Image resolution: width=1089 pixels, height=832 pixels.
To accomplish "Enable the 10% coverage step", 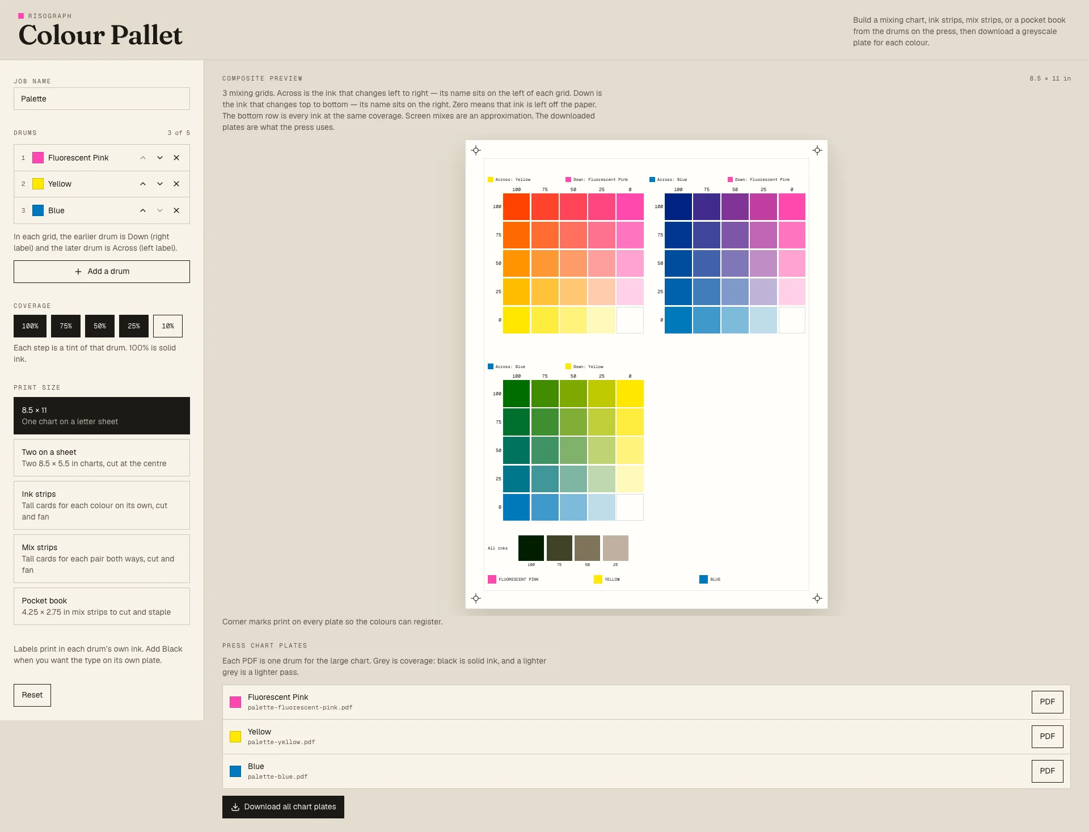I will tap(168, 326).
